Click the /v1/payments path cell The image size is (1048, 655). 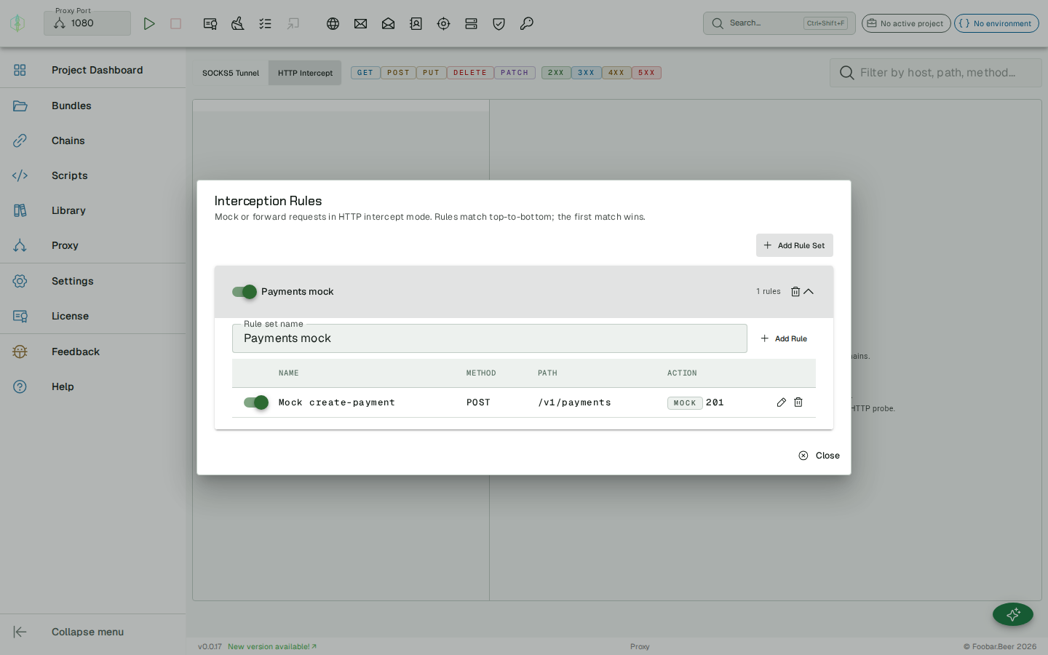click(574, 402)
